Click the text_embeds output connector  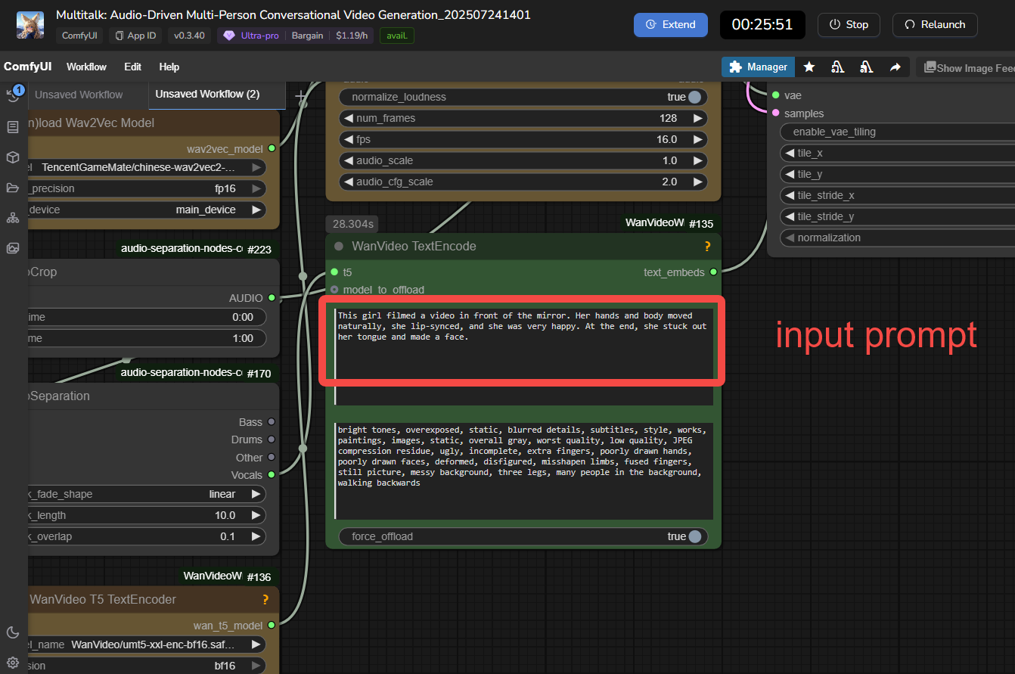tap(713, 272)
